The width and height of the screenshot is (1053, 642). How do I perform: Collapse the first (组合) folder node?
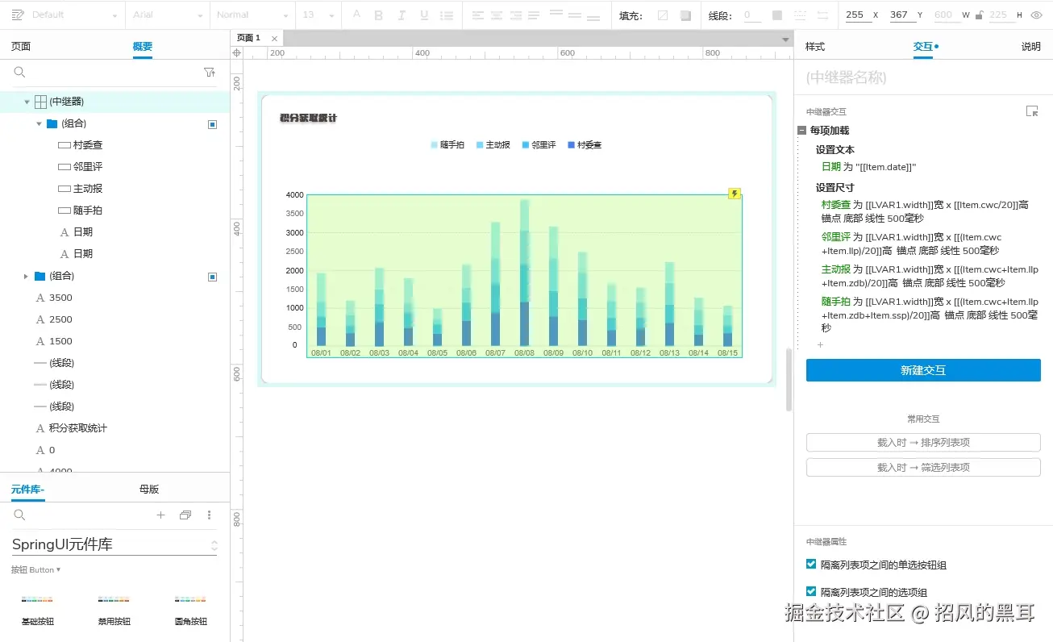click(x=39, y=123)
